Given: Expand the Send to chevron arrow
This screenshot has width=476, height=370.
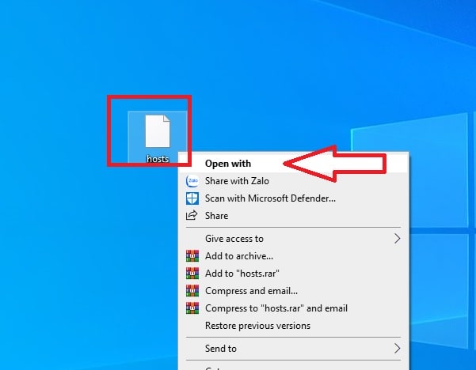Looking at the screenshot, I should tap(397, 349).
